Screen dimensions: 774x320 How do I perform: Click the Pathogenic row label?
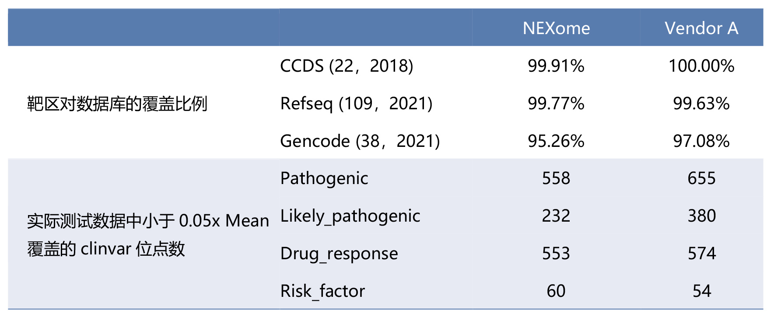(x=324, y=178)
